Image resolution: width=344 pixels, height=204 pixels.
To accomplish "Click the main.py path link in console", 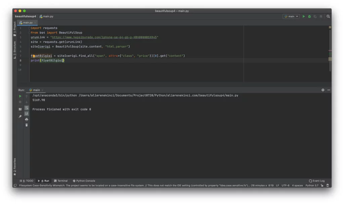I will point(159,95).
